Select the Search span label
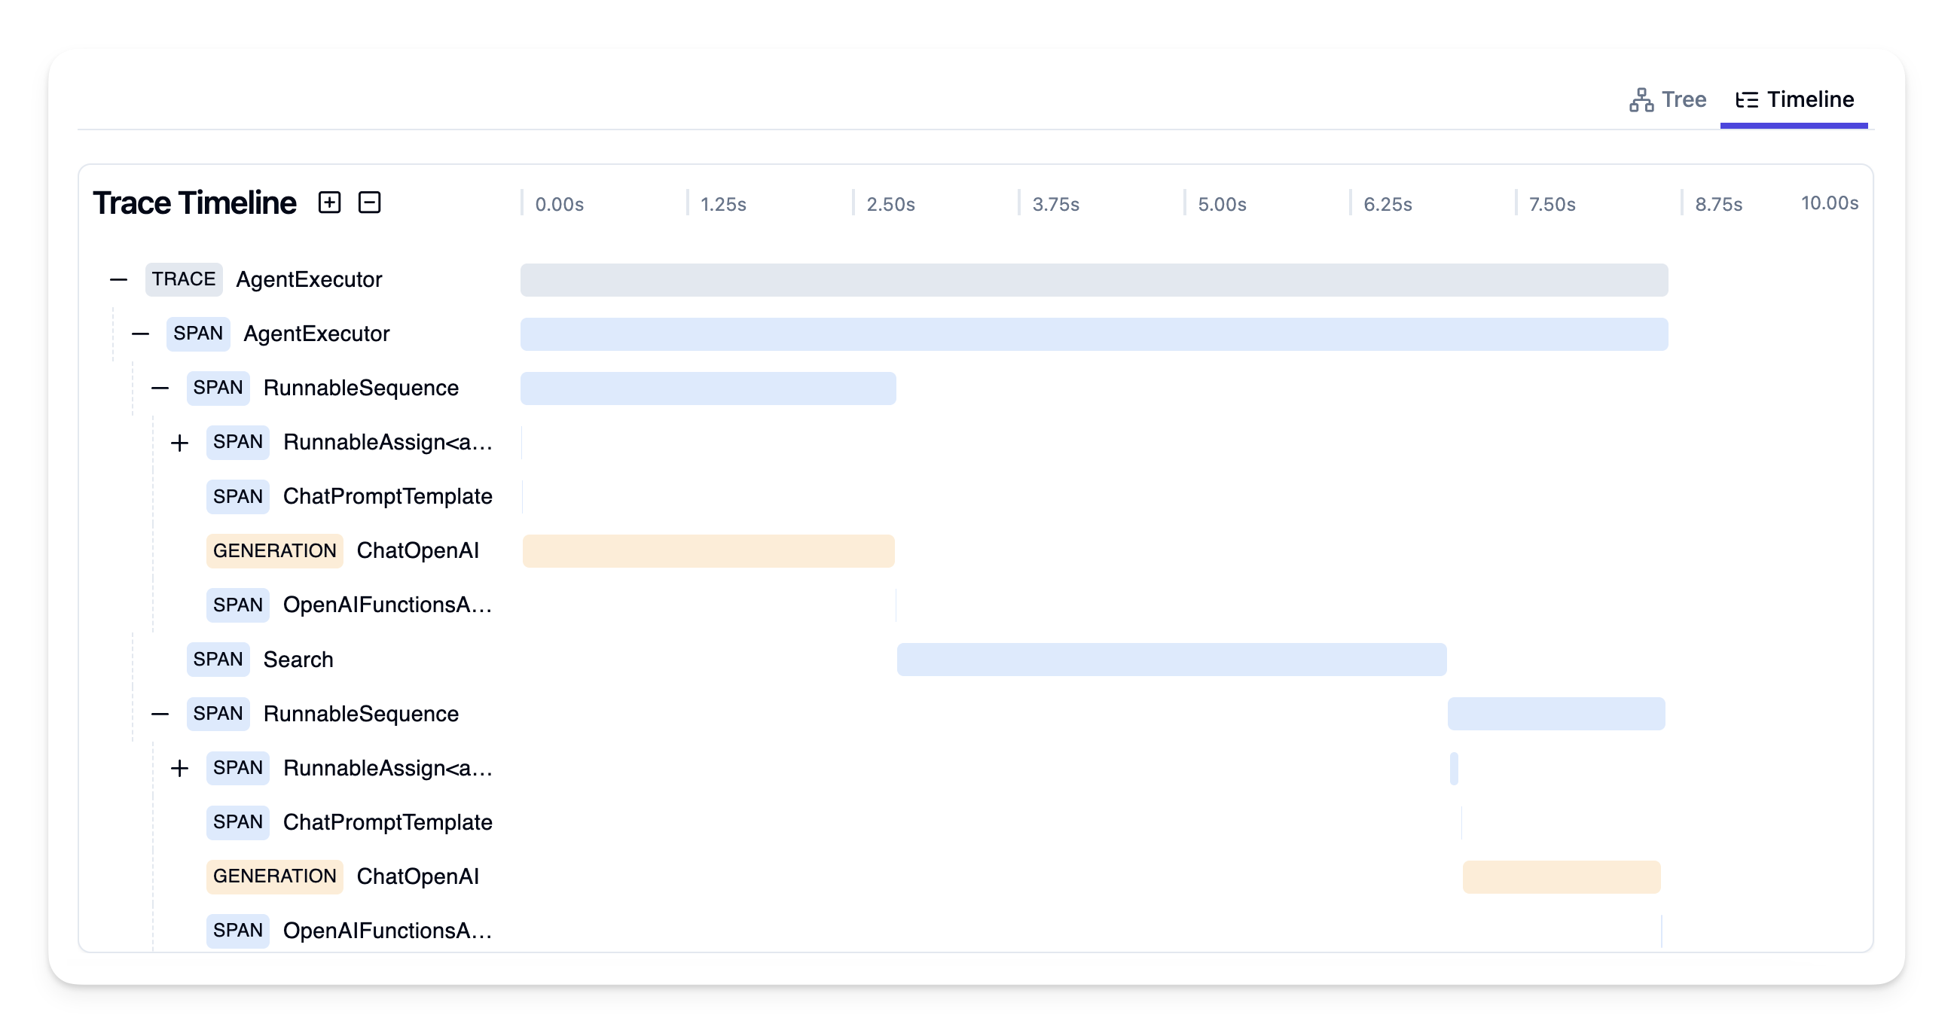 [x=298, y=659]
